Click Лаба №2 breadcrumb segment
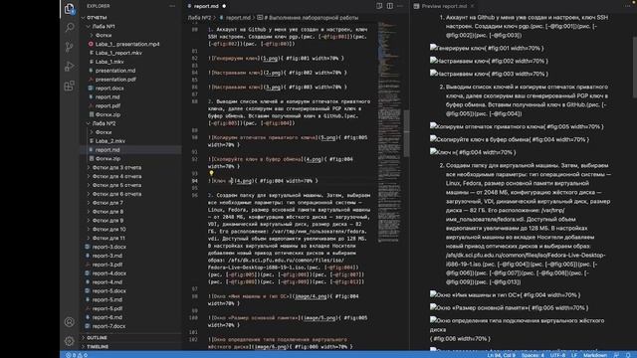 (x=199, y=18)
